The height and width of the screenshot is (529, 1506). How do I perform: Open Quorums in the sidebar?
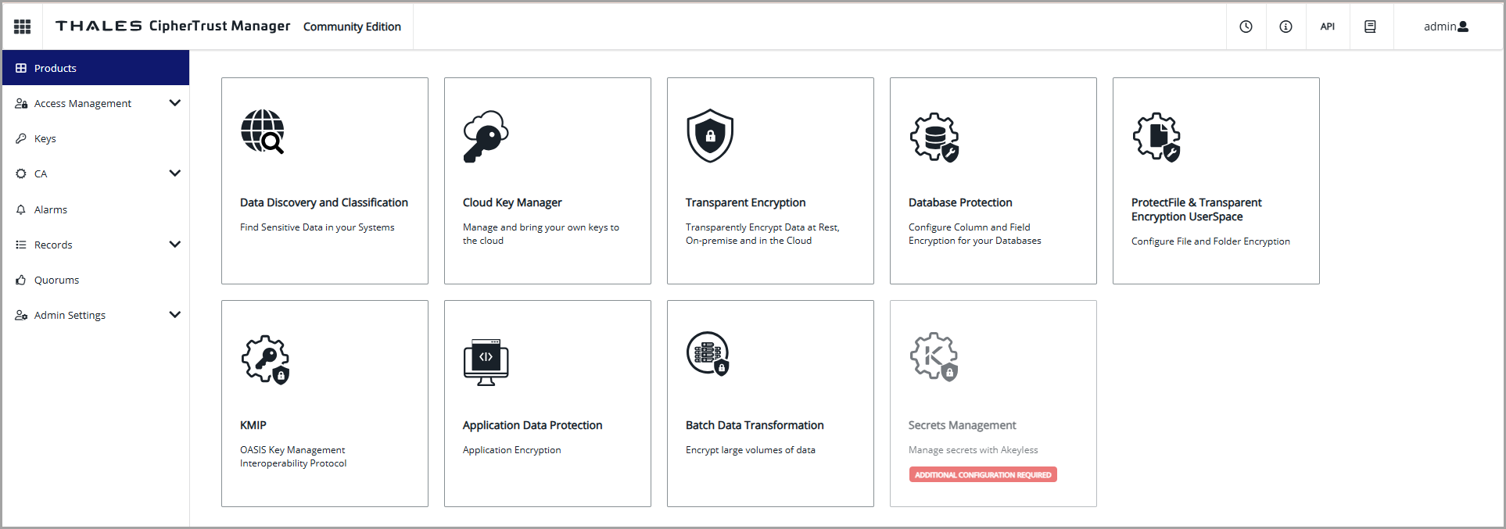(x=56, y=280)
